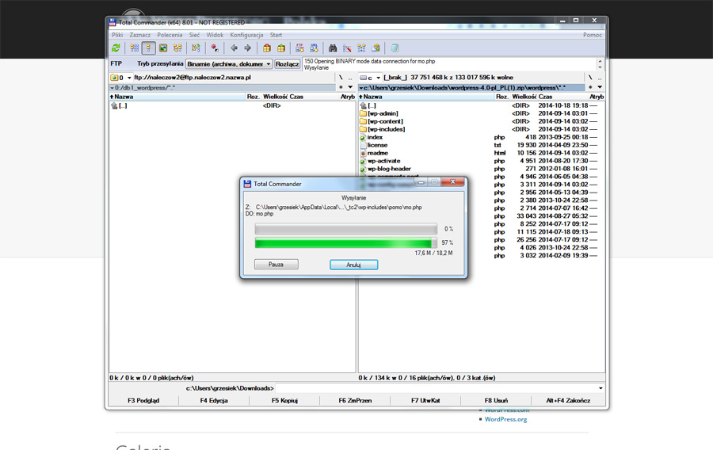Click the green 97% total progress bar
The image size is (713, 450).
click(346, 242)
